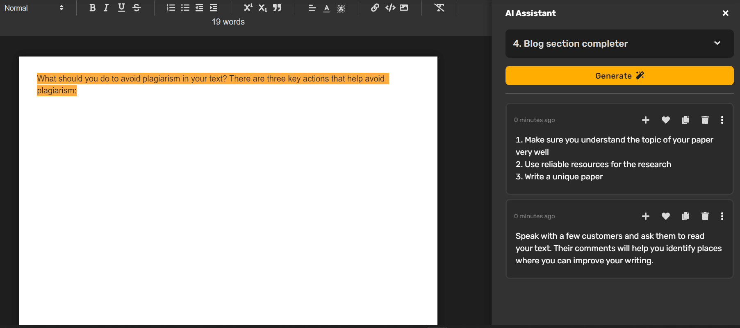Insert a code block
The image size is (740, 328).
(x=390, y=8)
